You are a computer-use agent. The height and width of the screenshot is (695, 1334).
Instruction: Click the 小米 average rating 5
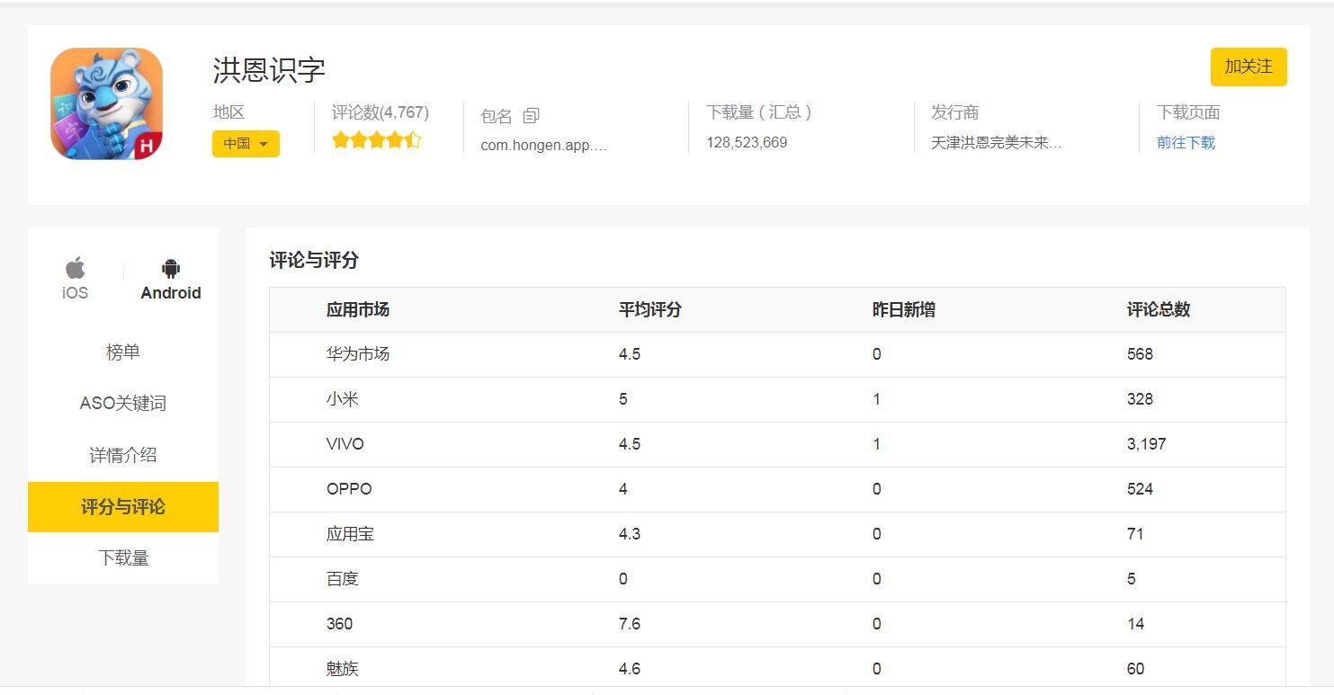pos(623,399)
